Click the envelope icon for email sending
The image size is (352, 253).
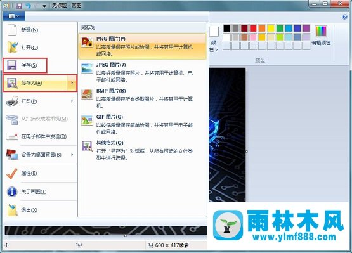tap(12, 136)
